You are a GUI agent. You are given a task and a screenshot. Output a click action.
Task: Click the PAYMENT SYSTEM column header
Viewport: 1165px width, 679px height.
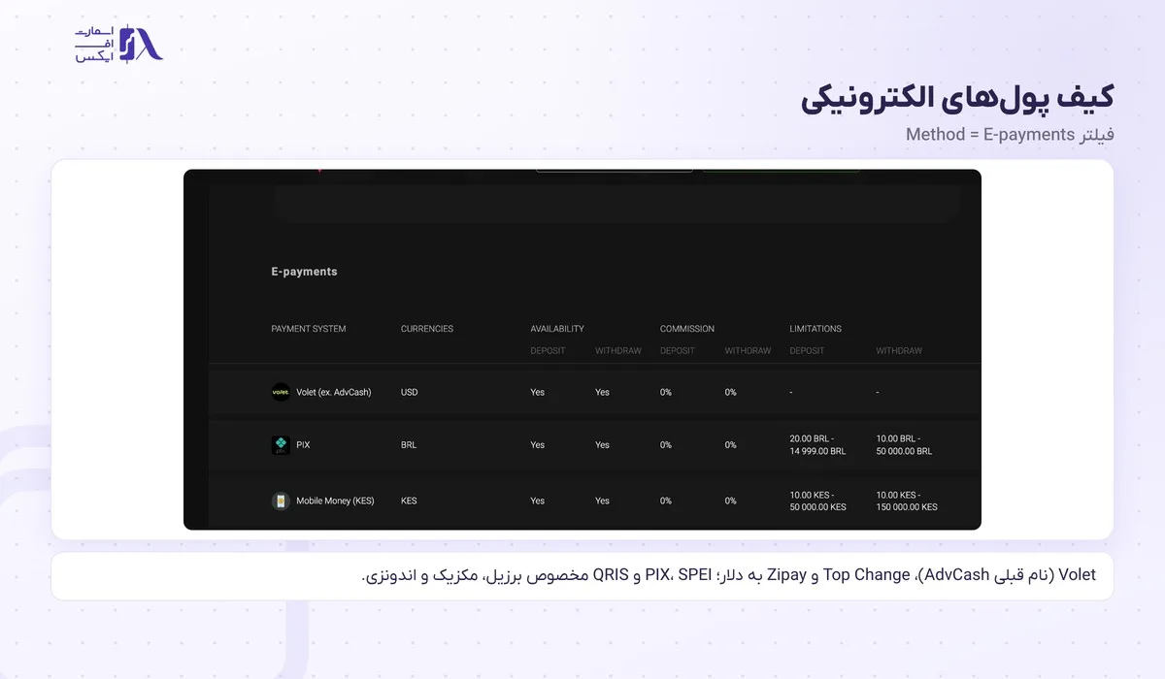pyautogui.click(x=308, y=329)
